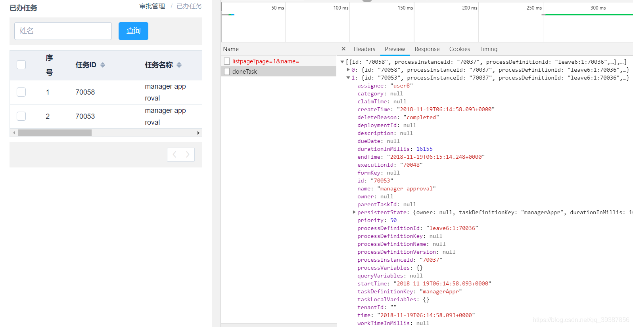Click the executionId "70048" value
Image resolution: width=633 pixels, height=327 pixels.
tap(411, 165)
